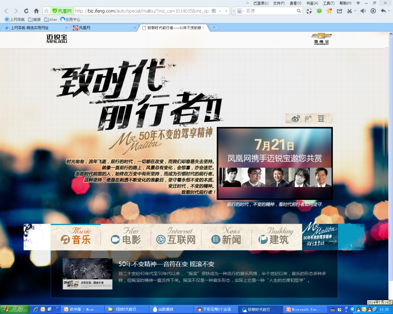Image resolution: width=393 pixels, height=314 pixels.
Task: Open the soccer ball toolbar icon
Action: [x=309, y=11]
